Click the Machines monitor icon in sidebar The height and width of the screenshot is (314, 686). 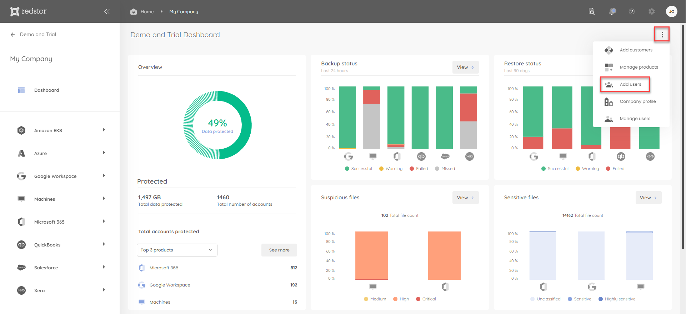pyautogui.click(x=21, y=199)
